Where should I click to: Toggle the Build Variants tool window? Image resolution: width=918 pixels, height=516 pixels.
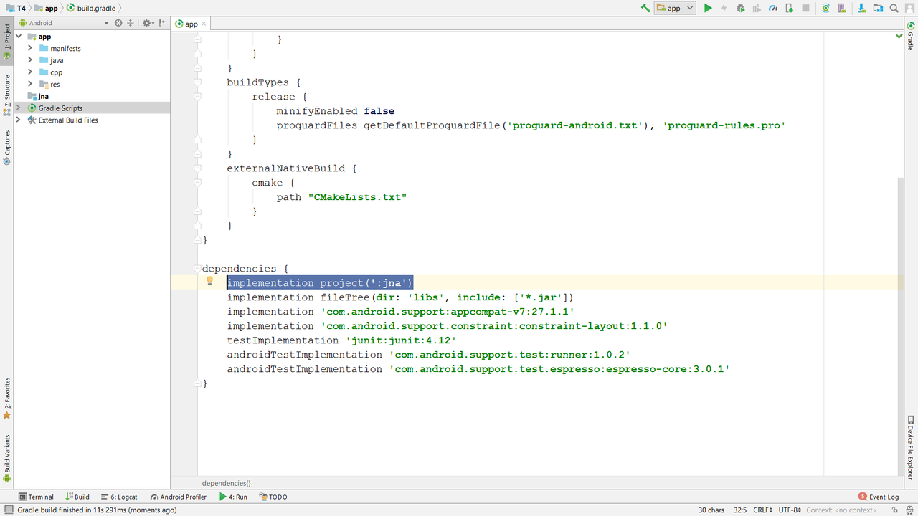[x=7, y=451]
